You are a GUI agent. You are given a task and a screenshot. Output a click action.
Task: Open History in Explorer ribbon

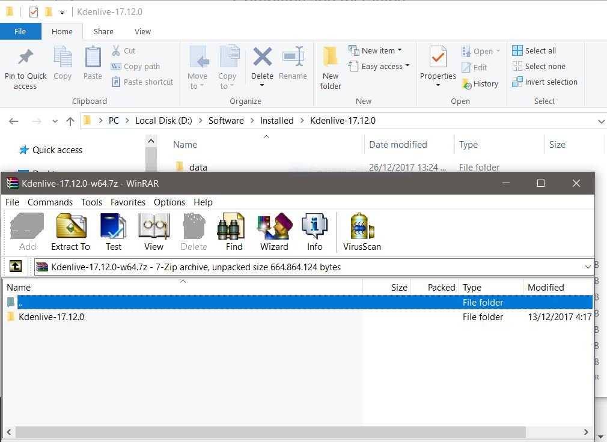[480, 83]
